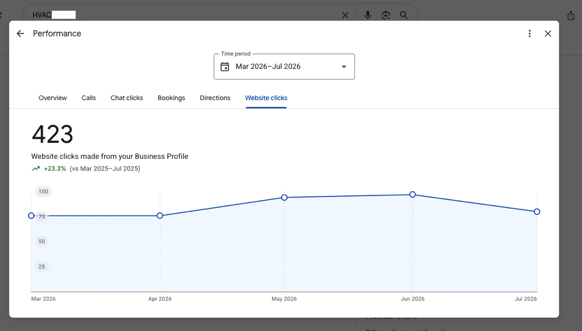Click the (vs Mar 2025–Jul 2025) text

(x=105, y=168)
